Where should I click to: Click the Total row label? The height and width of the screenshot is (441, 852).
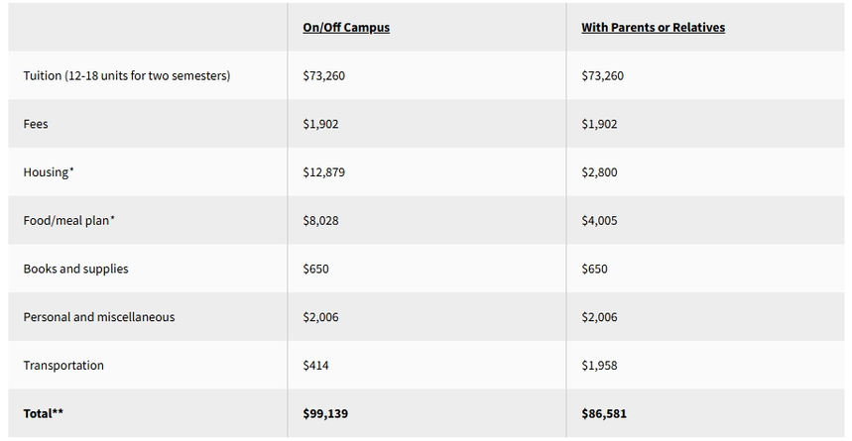coord(43,413)
